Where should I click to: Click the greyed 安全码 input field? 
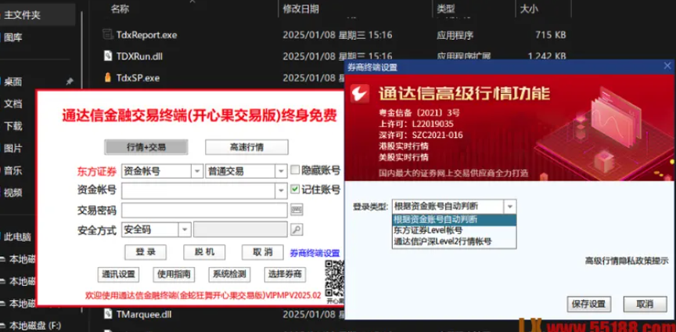click(240, 229)
